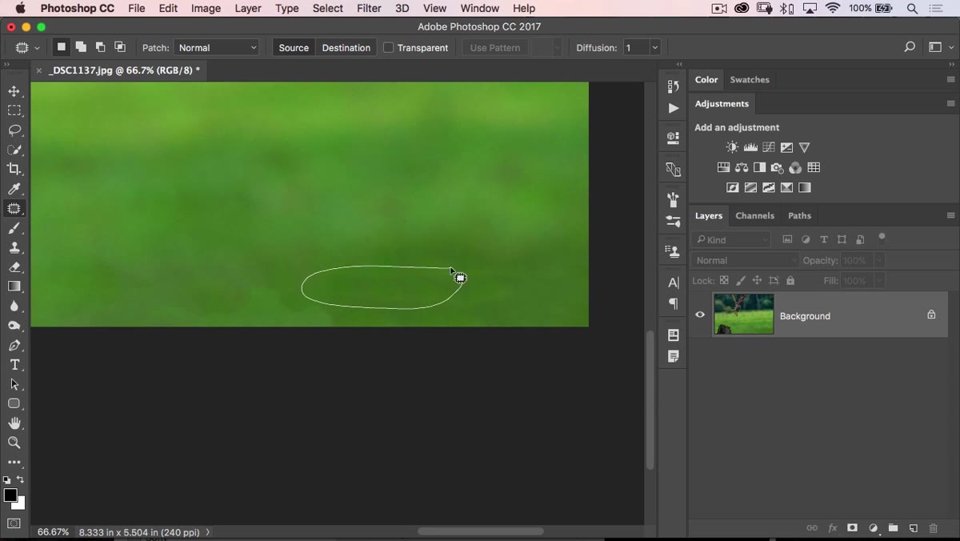Screen dimensions: 960x541
Task: Switch to the Swatches tab
Action: [x=750, y=79]
